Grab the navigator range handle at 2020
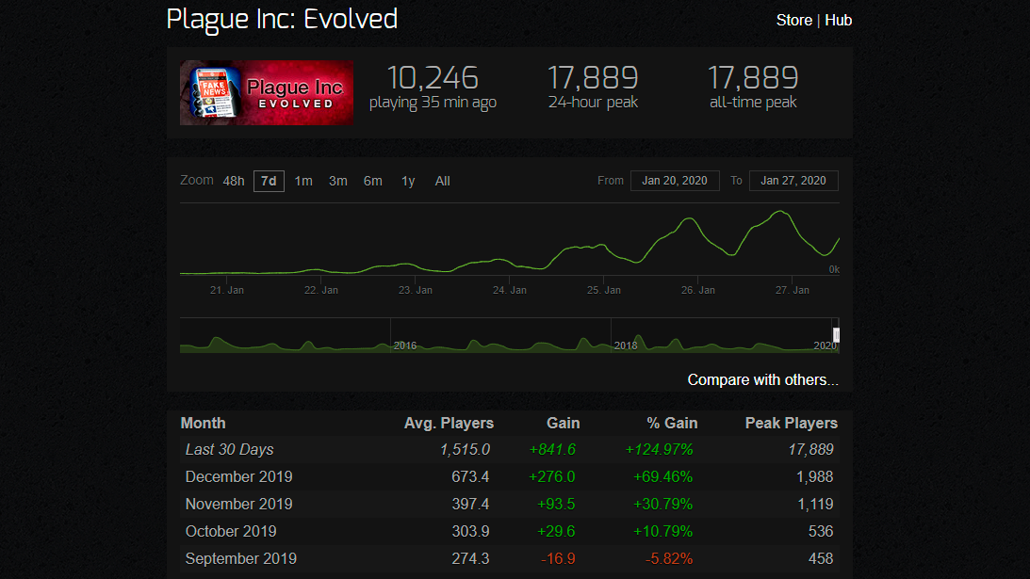 836,335
